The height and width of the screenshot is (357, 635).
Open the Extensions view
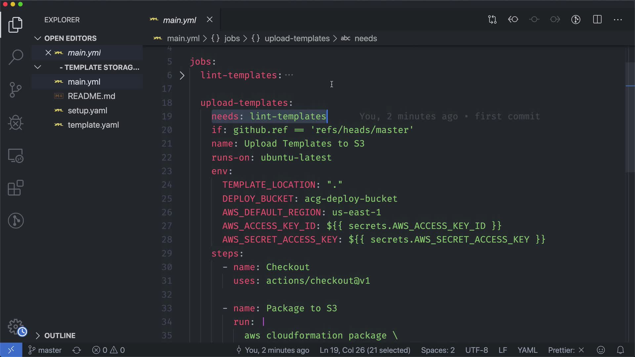[x=16, y=188]
